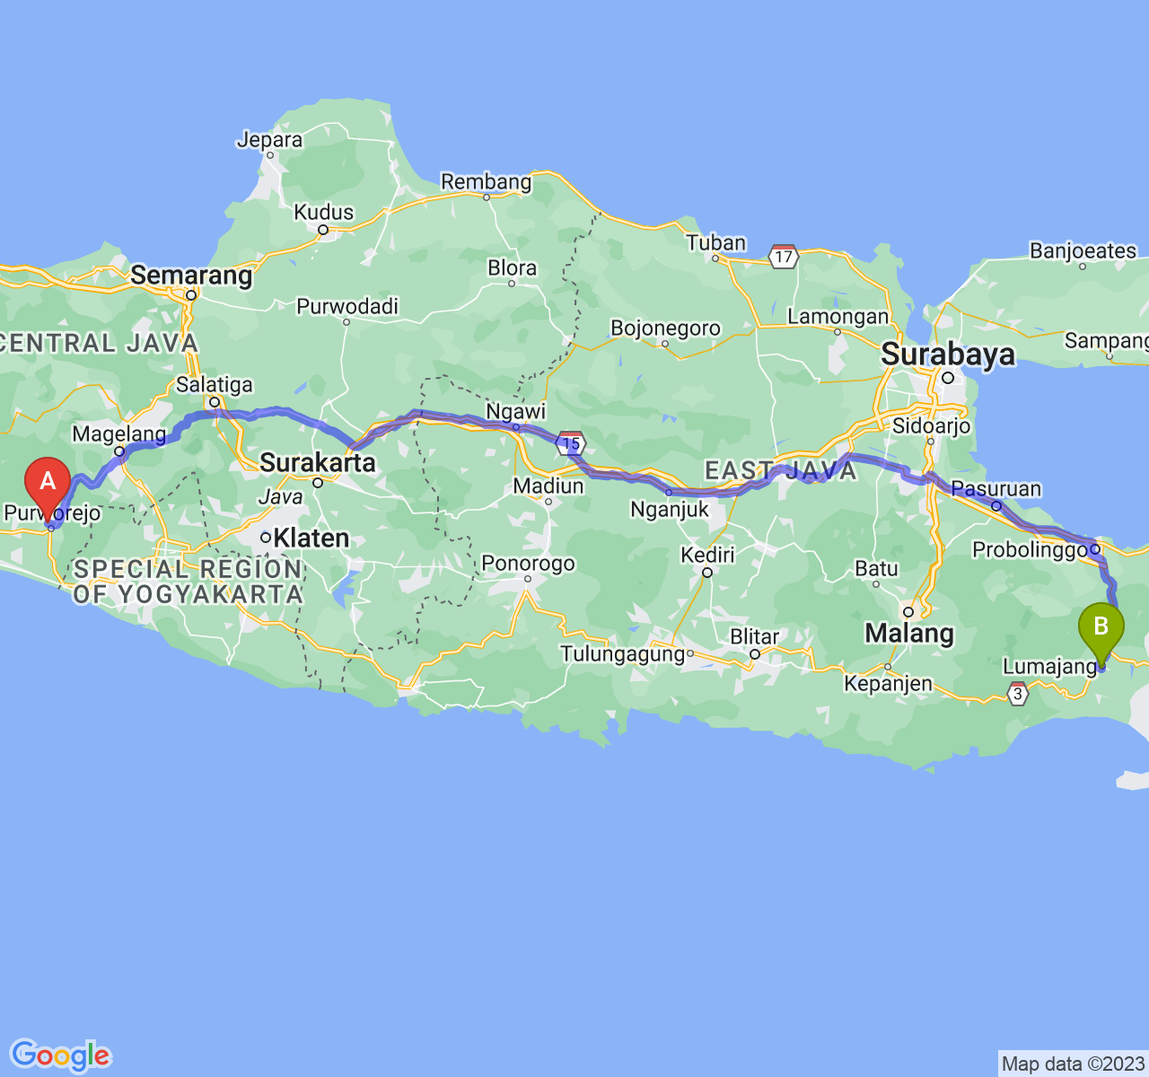Click the Purwodadi town label
Viewport: 1149px width, 1077px height.
tap(347, 307)
